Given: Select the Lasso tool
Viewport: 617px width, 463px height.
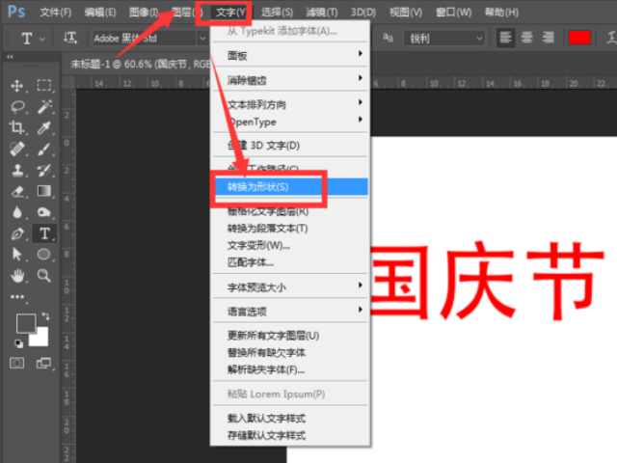Looking at the screenshot, I should (x=17, y=107).
